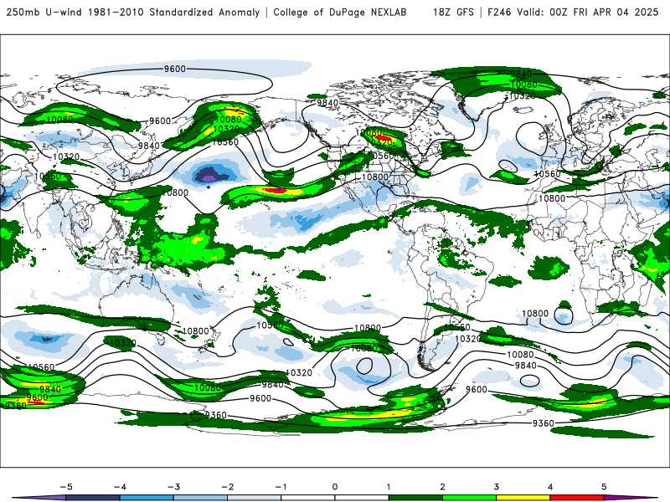Click the 'F246 Valid: 00Z FRI APR 04 2025' text
Viewport: 670px width, 502px height.
(573, 12)
